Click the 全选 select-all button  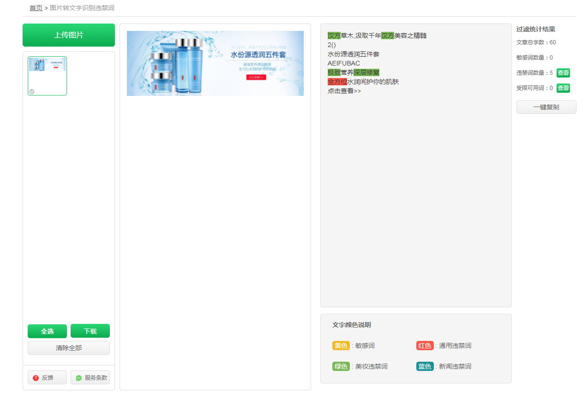(47, 331)
